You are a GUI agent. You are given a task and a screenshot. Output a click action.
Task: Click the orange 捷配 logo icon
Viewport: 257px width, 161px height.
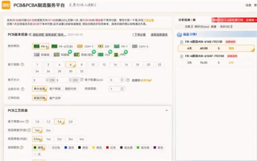[6, 5]
